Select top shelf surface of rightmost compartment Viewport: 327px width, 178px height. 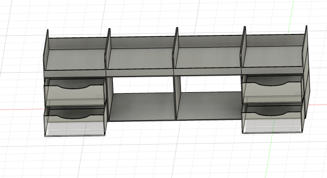click(273, 56)
